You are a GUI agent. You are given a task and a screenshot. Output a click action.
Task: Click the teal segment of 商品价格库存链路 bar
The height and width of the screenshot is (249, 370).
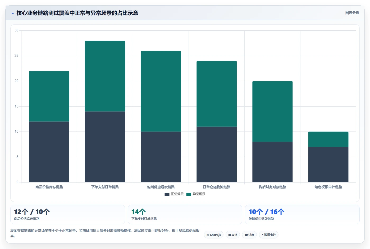coord(49,96)
